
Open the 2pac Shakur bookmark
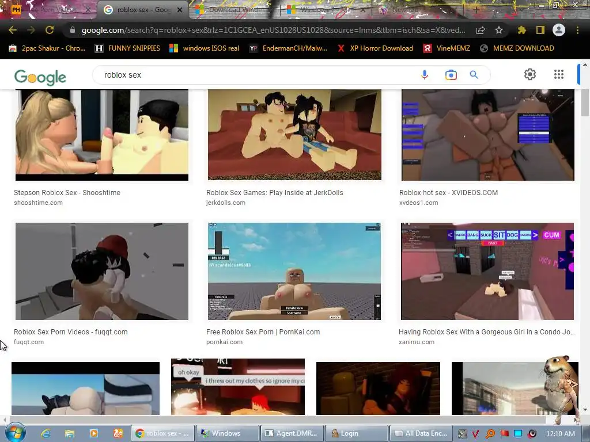tap(47, 48)
